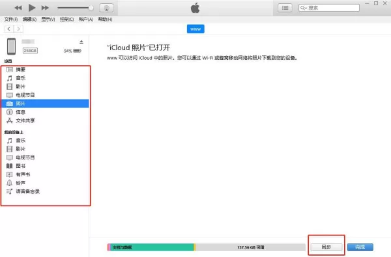This screenshot has height=257, width=391.
Task: Maximize the iTunes window
Action: coord(376,3)
